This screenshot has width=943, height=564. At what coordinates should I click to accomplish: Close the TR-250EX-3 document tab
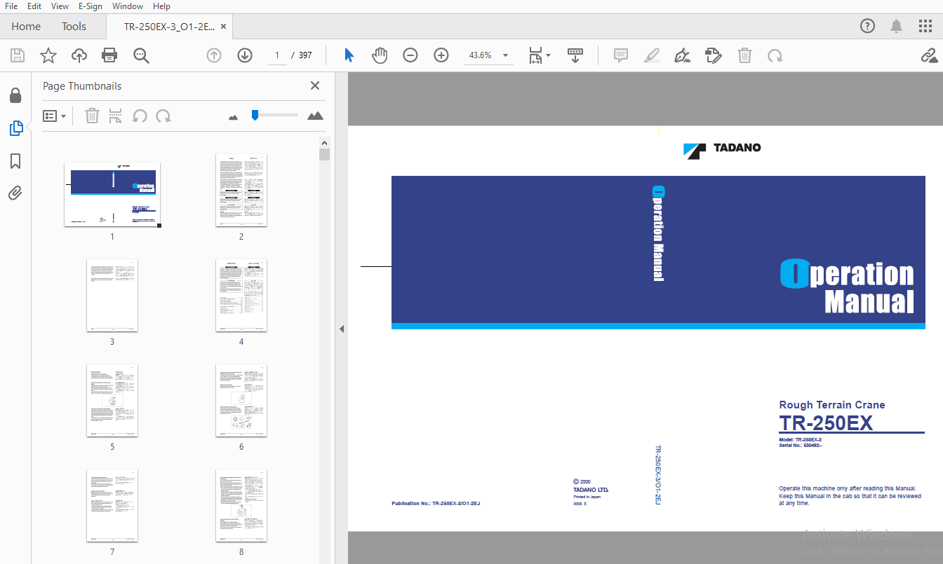click(x=223, y=27)
